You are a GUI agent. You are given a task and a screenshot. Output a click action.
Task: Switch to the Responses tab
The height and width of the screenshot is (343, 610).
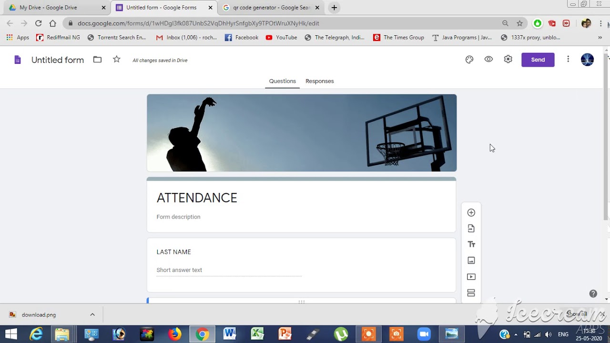click(320, 81)
